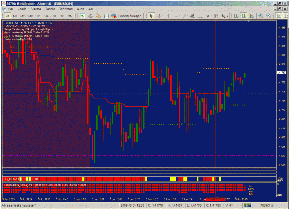The image size is (289, 209).
Task: Click the V: 41 status value
Action: (x=229, y=205)
